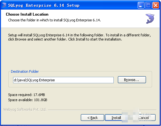The image size is (161, 126).
Task: Open the Browse... folder picker
Action: click(132, 80)
